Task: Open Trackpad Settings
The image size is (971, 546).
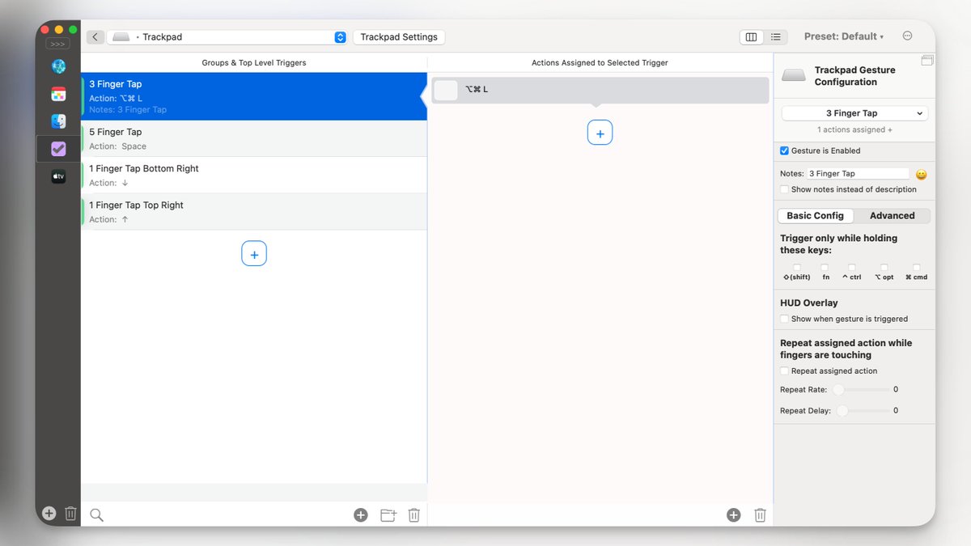Action: pos(399,37)
